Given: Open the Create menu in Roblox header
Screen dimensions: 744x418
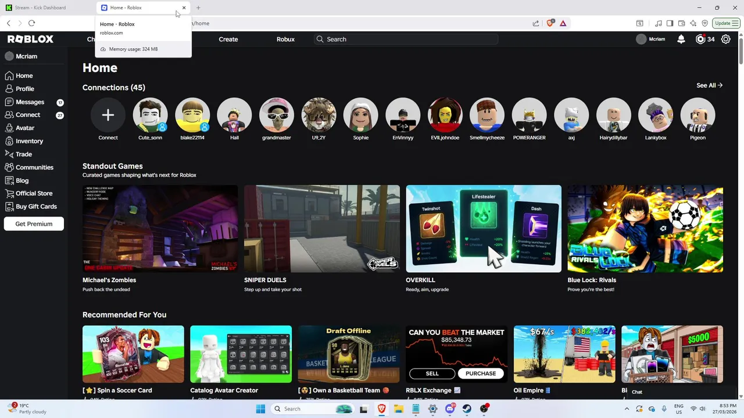Looking at the screenshot, I should [x=228, y=39].
